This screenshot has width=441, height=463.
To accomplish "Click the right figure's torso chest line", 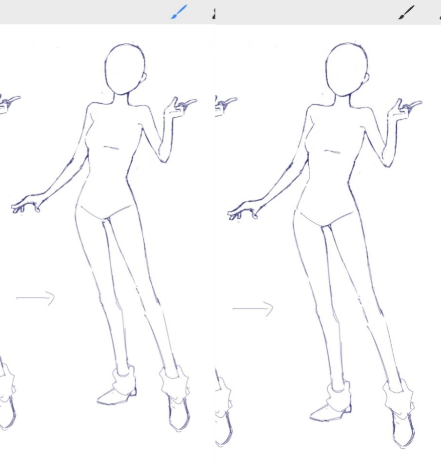I will (333, 152).
